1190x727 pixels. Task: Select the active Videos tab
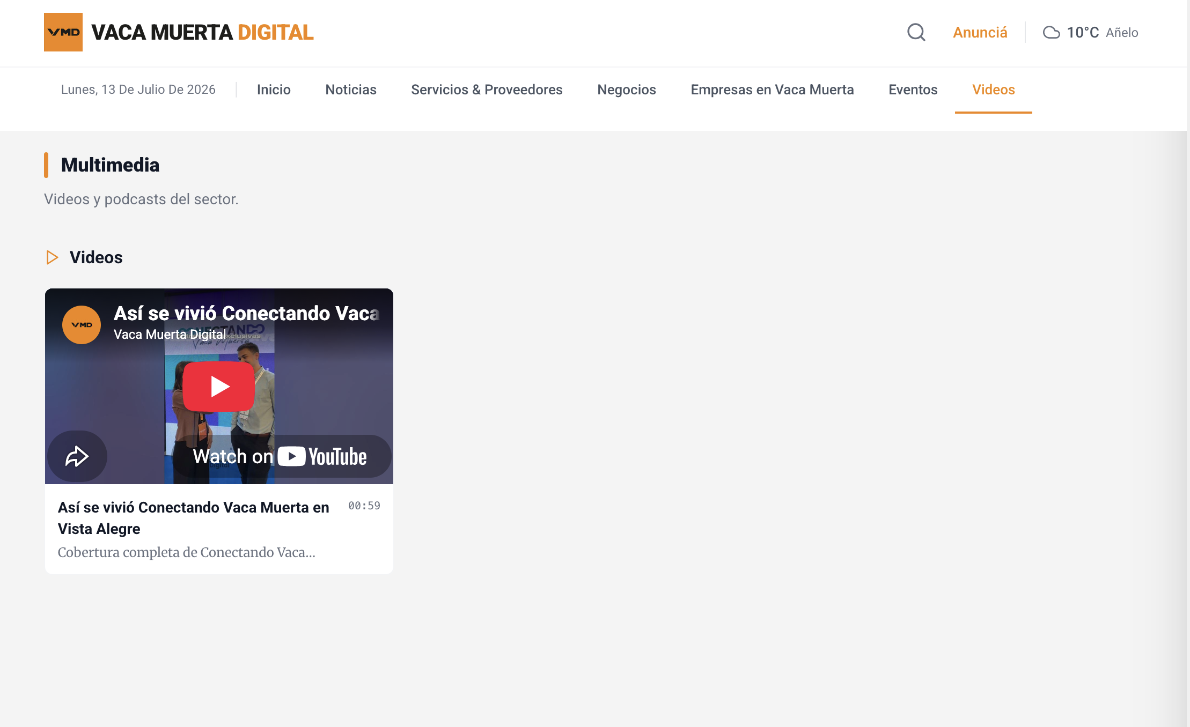click(x=993, y=90)
